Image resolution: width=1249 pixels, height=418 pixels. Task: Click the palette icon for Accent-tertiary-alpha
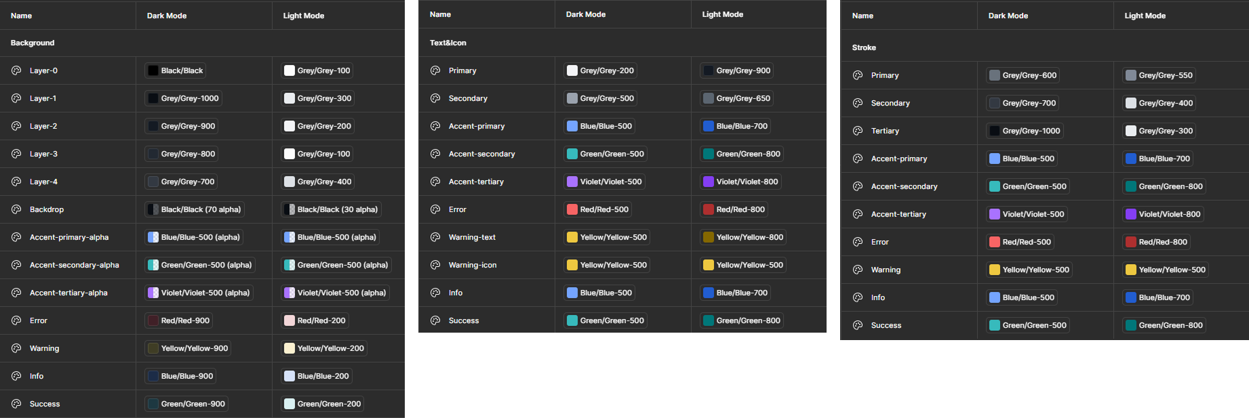pos(16,293)
